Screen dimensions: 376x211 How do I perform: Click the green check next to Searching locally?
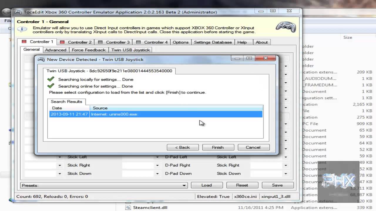click(x=51, y=79)
